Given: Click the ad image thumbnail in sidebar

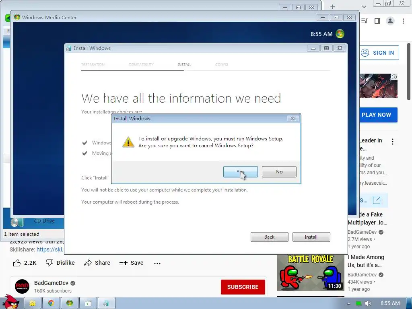Looking at the screenshot, I should click(x=378, y=86).
